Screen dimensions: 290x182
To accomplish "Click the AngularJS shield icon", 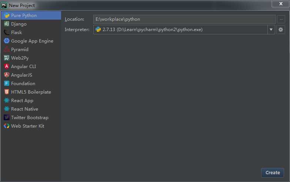I will click(x=7, y=75).
